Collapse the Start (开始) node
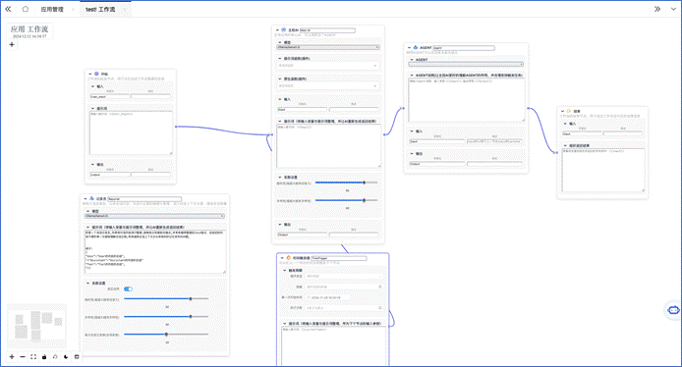Screen dimensions: 682x367 pos(90,75)
